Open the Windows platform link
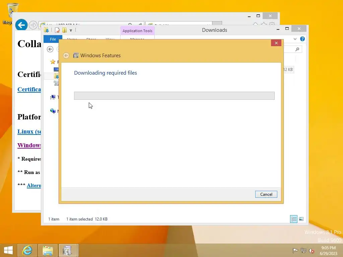 click(29, 145)
